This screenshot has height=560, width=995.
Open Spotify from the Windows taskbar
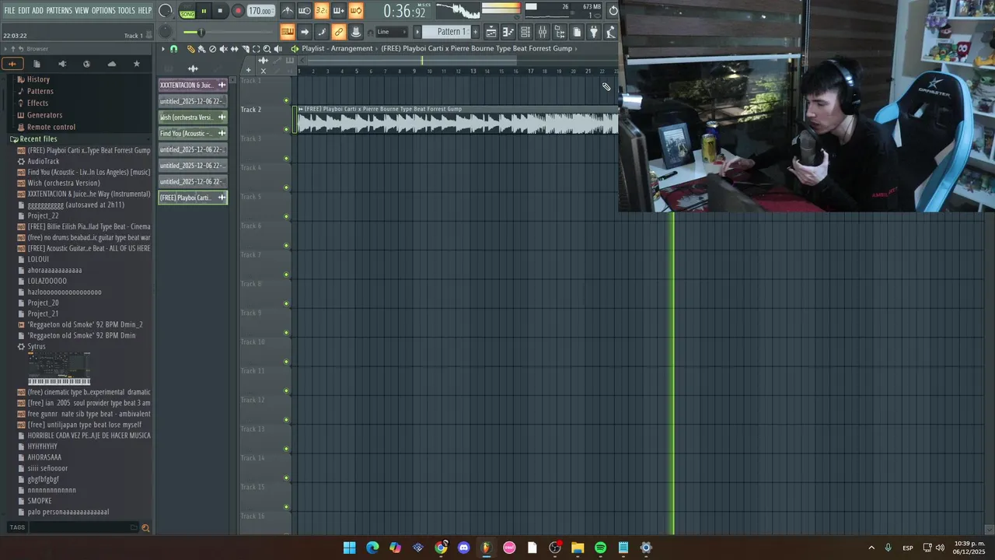[600, 548]
